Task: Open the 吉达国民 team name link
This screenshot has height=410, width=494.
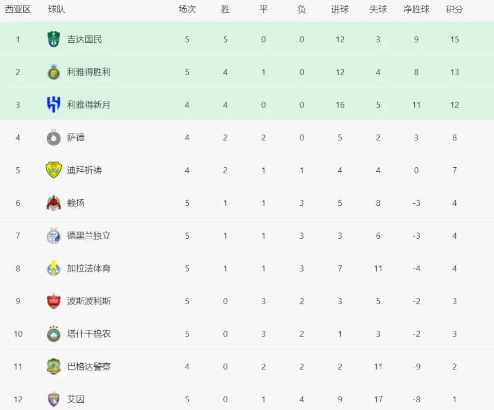Action: pos(84,40)
